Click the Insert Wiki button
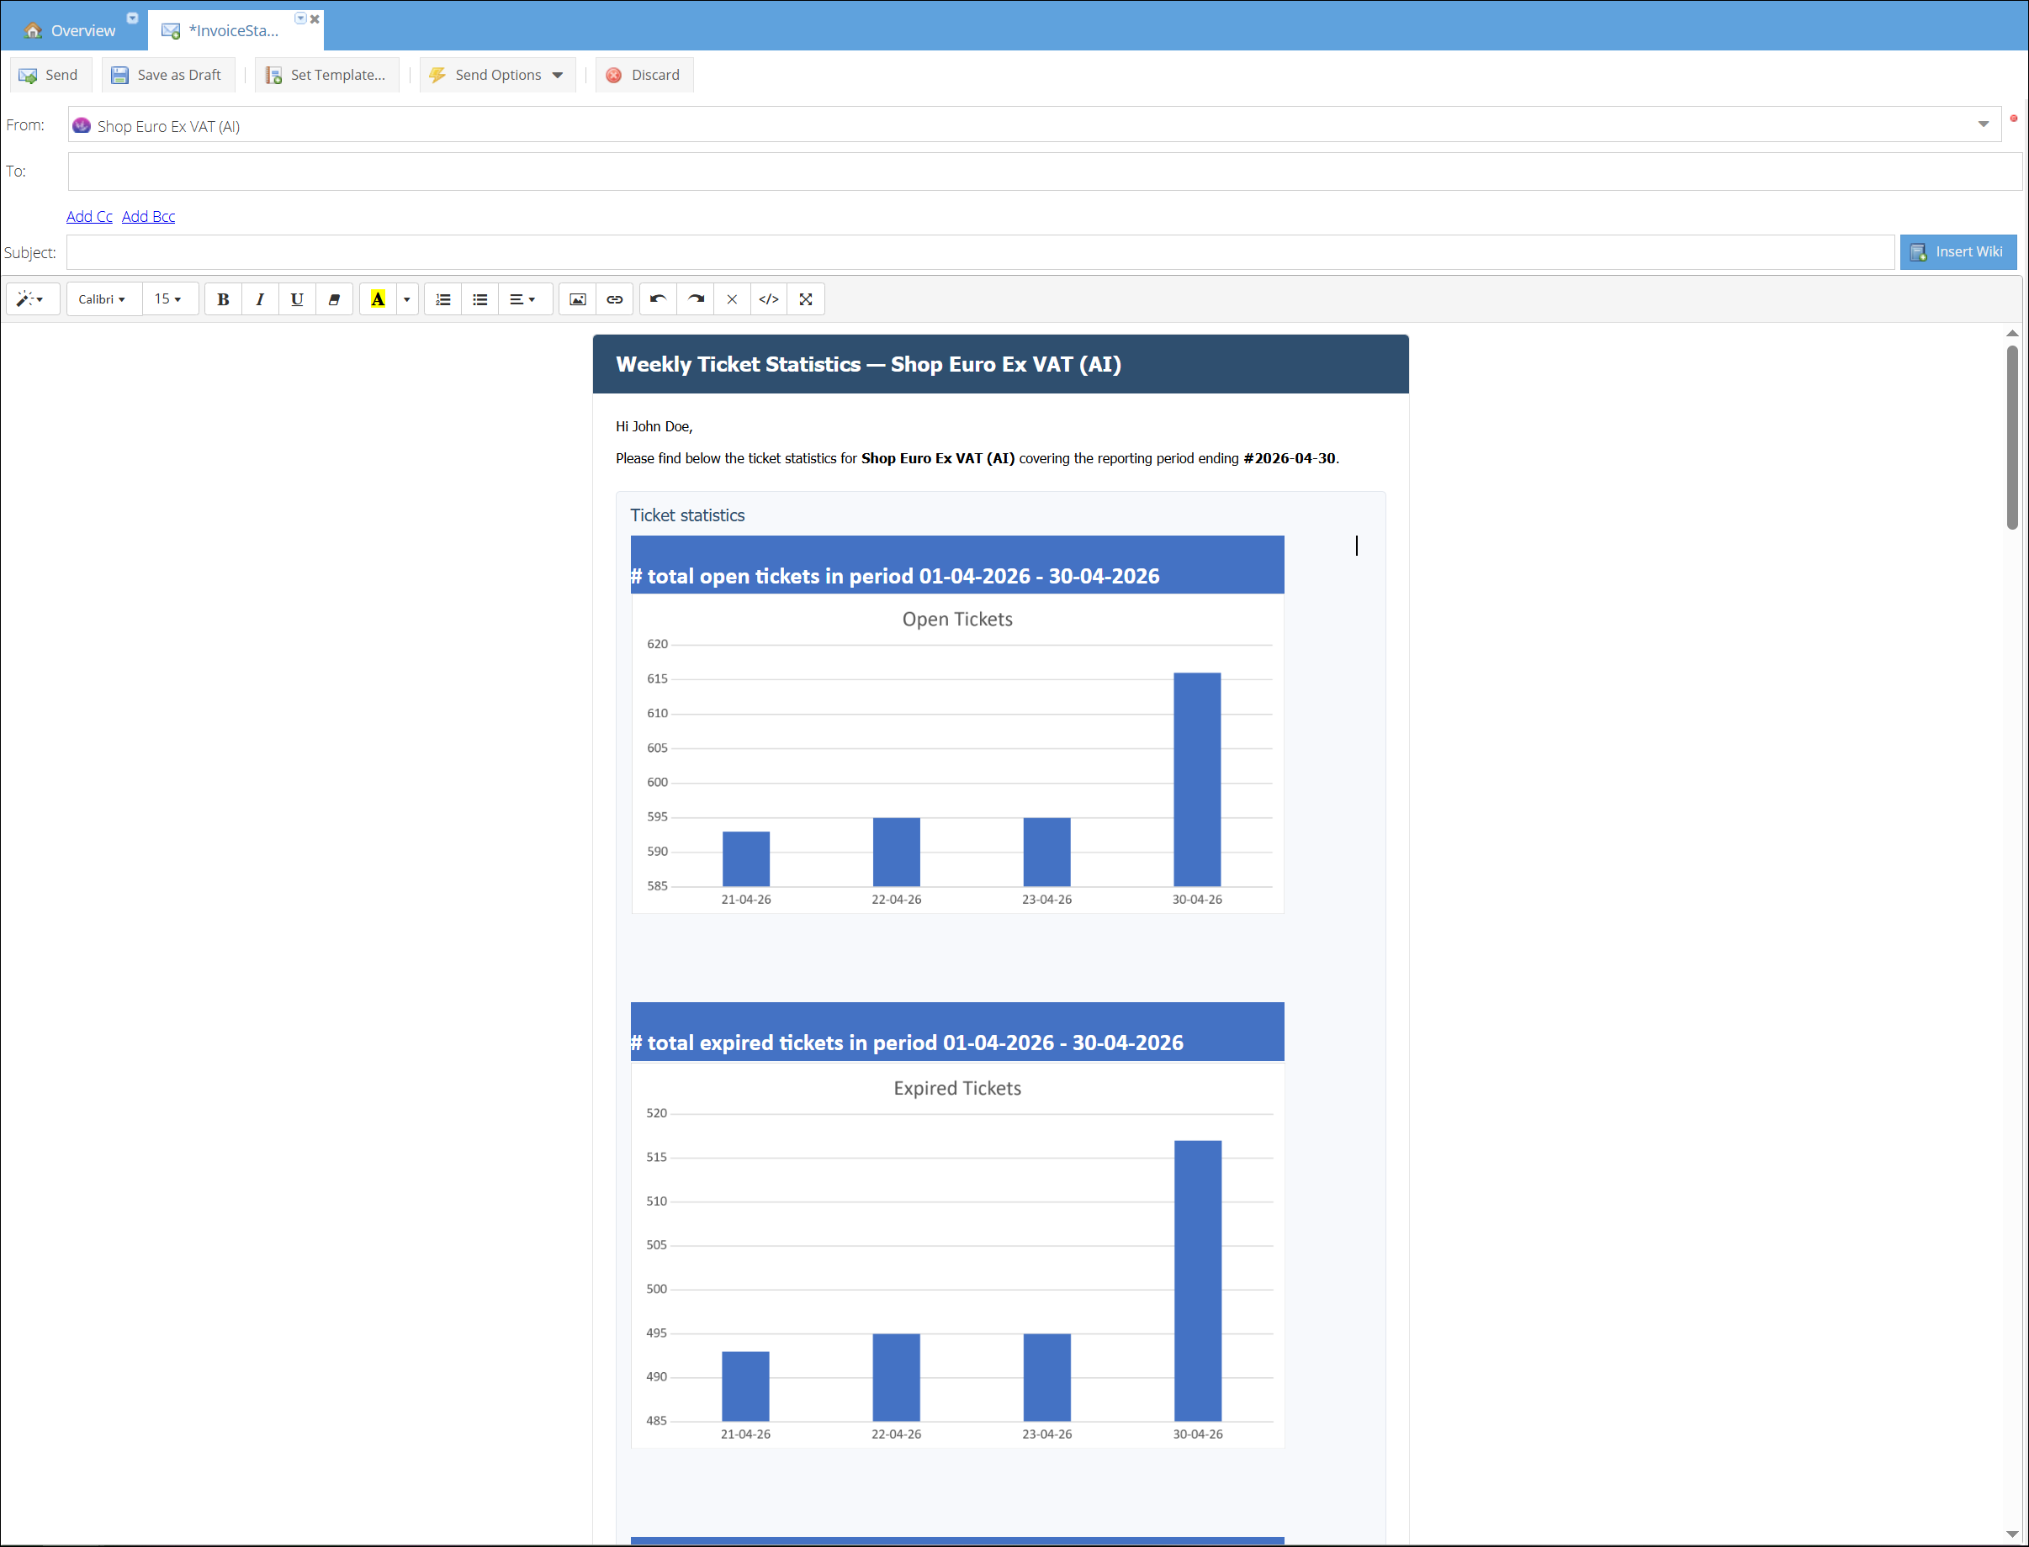 coord(1958,251)
